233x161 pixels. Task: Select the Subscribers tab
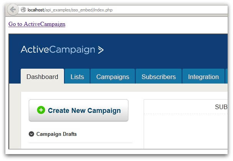(x=159, y=77)
